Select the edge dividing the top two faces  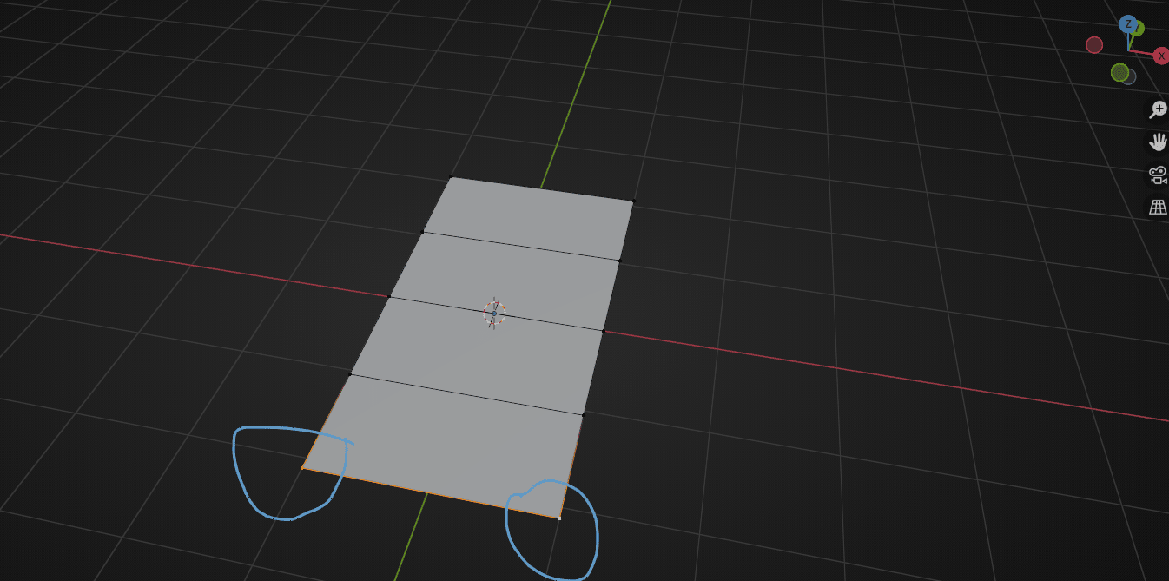pyautogui.click(x=521, y=246)
